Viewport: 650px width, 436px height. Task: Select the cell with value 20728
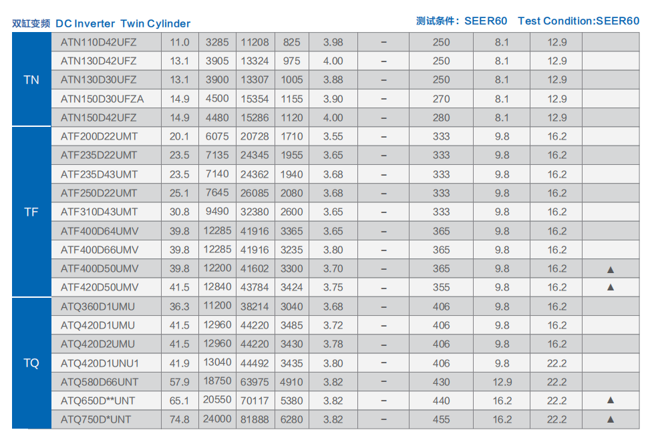tap(255, 136)
